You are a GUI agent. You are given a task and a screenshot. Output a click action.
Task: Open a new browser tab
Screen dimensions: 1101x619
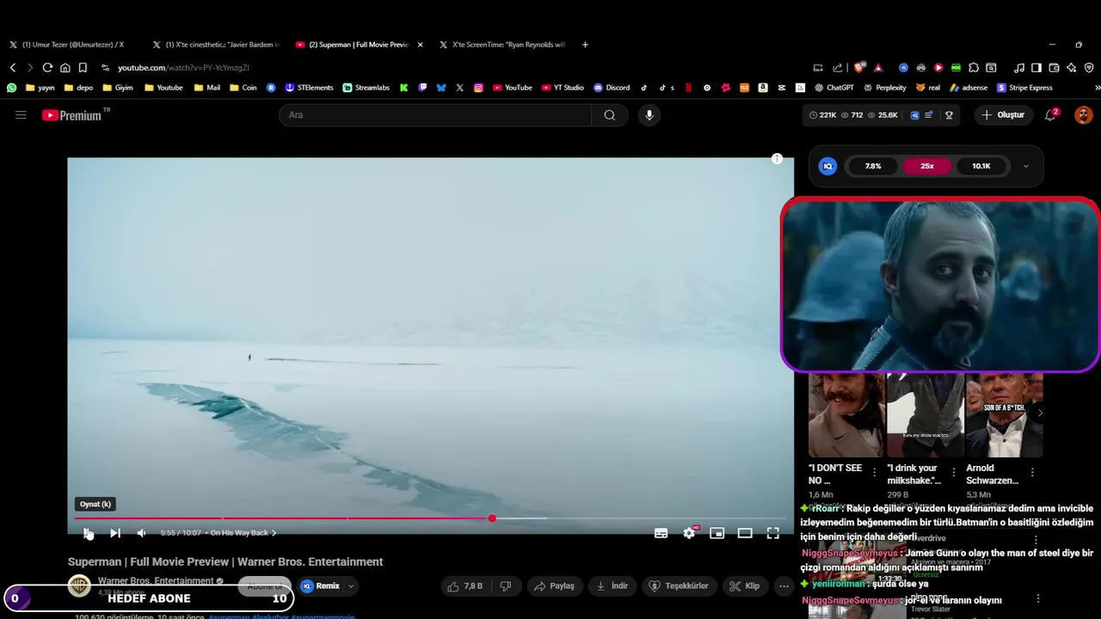pos(585,45)
